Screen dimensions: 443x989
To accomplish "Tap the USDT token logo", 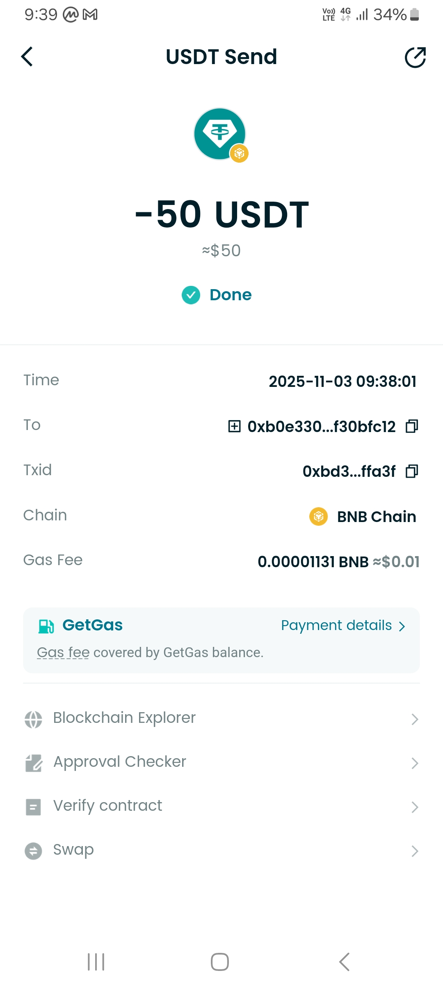I will 220,134.
